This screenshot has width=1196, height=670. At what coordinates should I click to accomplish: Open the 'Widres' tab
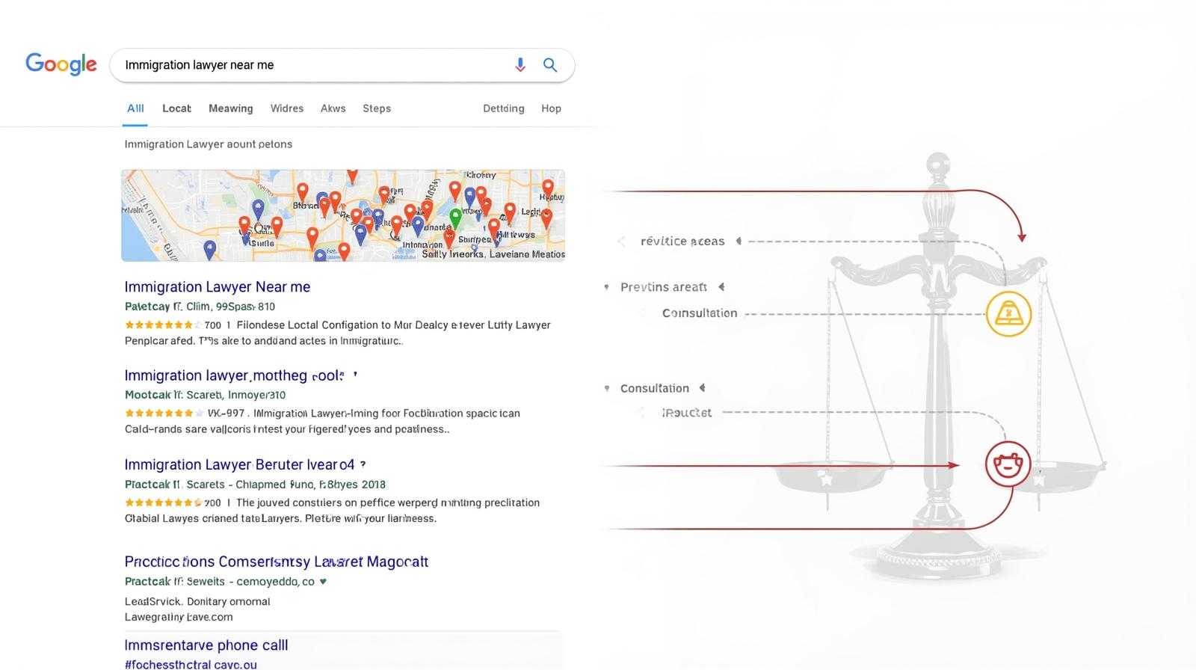pos(287,108)
